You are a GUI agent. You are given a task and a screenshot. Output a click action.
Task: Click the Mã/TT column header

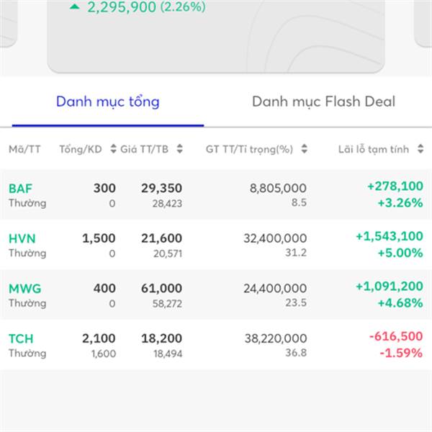(x=24, y=149)
